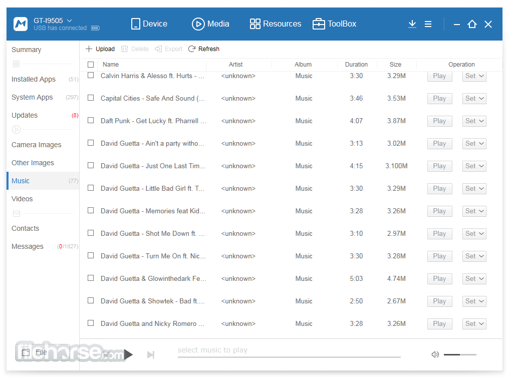The width and height of the screenshot is (509, 377).
Task: Start playback with the player play button
Action: (129, 354)
